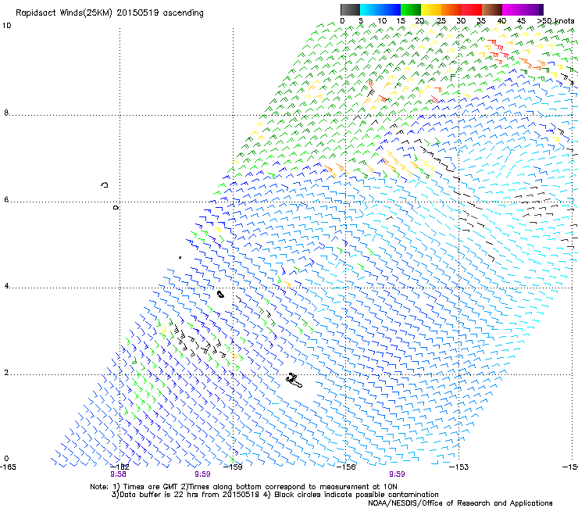578x508 pixels.
Task: Click the longitude axis label '-165'
Action: (x=8, y=467)
